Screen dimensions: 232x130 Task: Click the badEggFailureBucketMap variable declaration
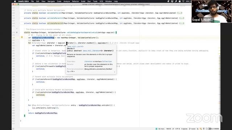[x=43, y=38]
